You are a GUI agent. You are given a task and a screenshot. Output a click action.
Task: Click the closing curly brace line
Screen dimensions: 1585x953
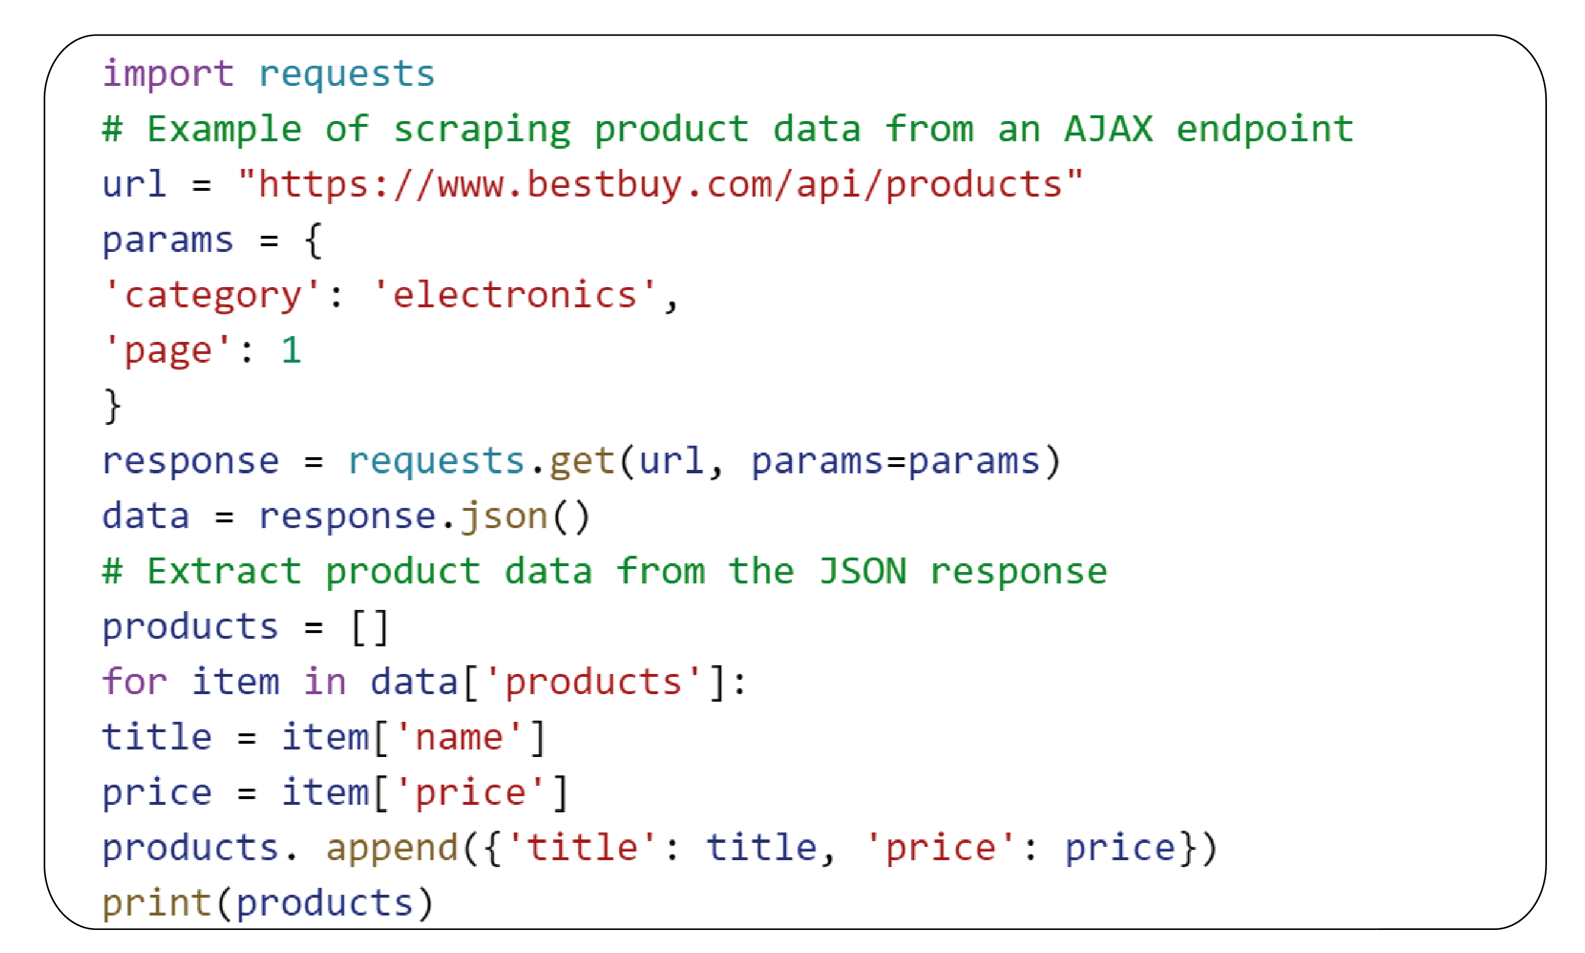pyautogui.click(x=112, y=406)
